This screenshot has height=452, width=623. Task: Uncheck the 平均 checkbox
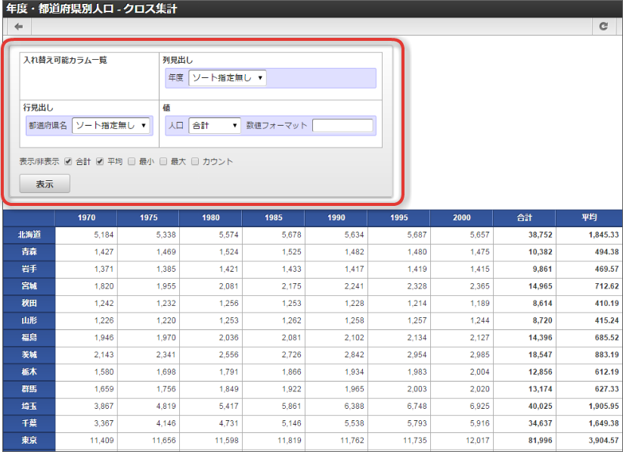pyautogui.click(x=99, y=161)
